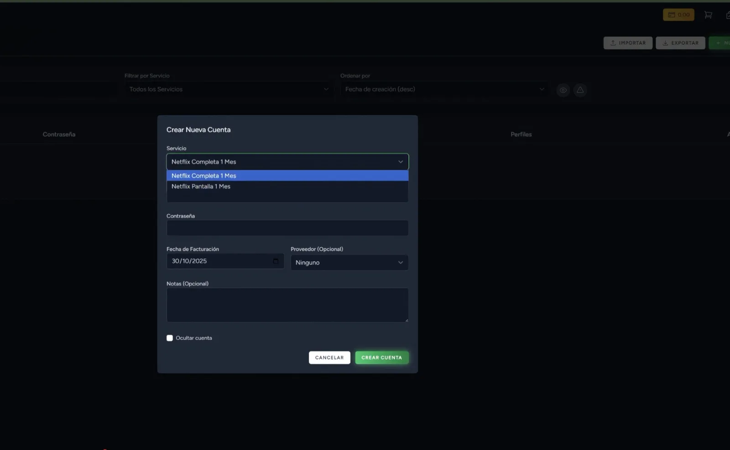Open the calendar picker icon

(276, 261)
